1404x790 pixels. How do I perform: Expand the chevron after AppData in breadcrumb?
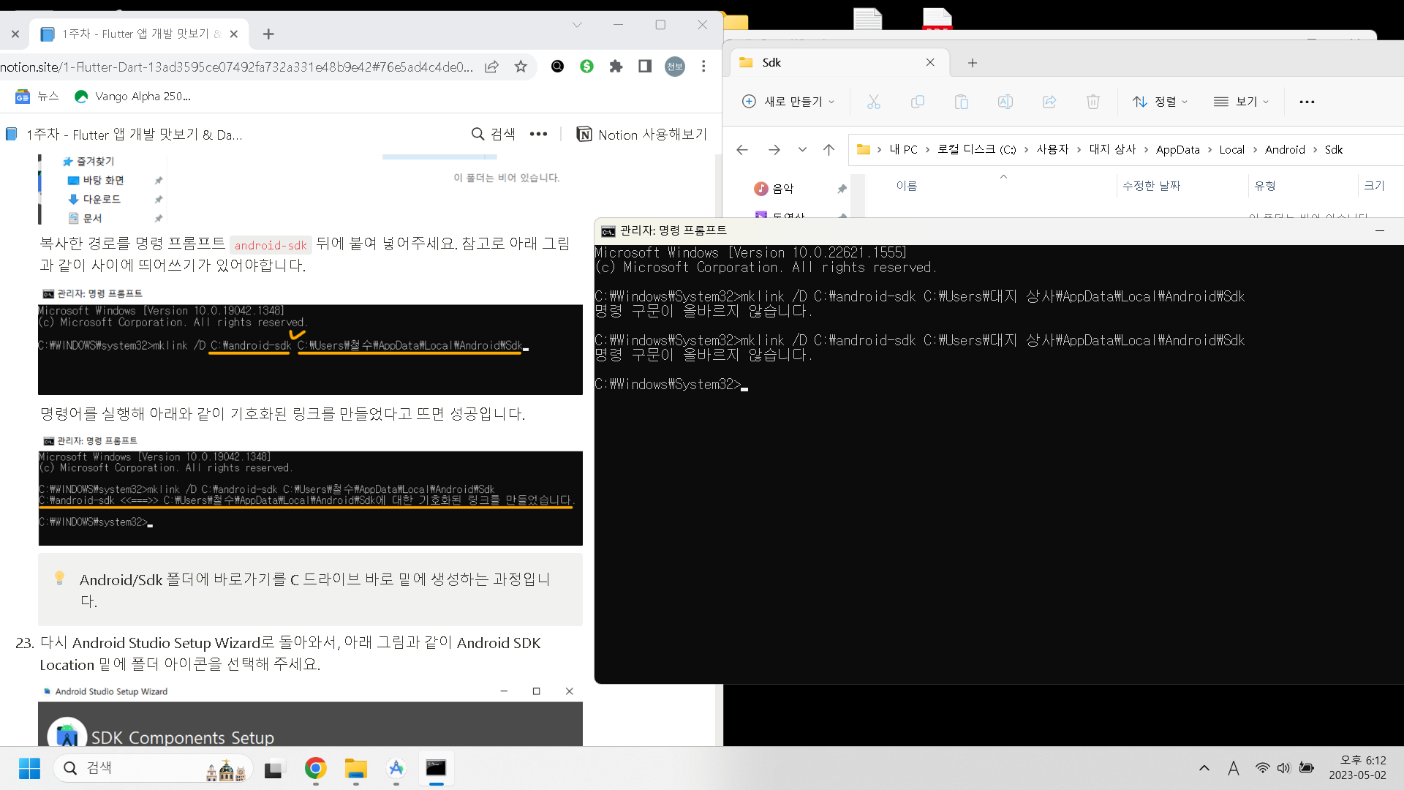1210,150
